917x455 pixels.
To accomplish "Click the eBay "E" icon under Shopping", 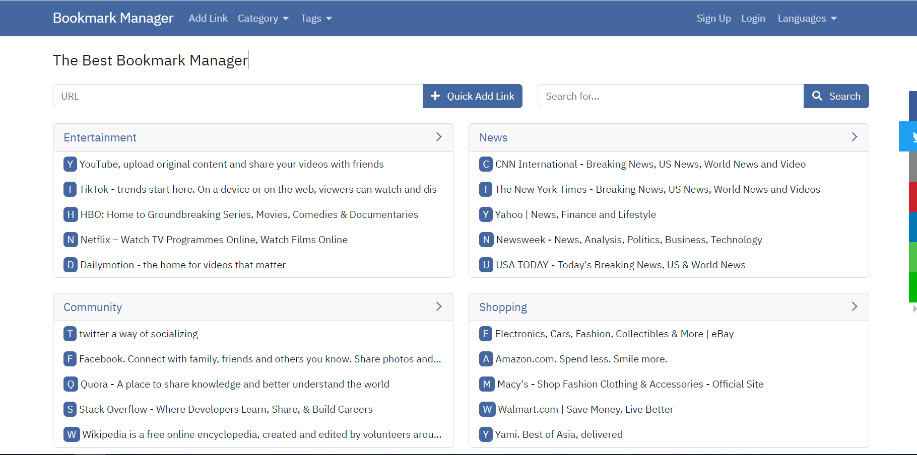I will [x=485, y=334].
